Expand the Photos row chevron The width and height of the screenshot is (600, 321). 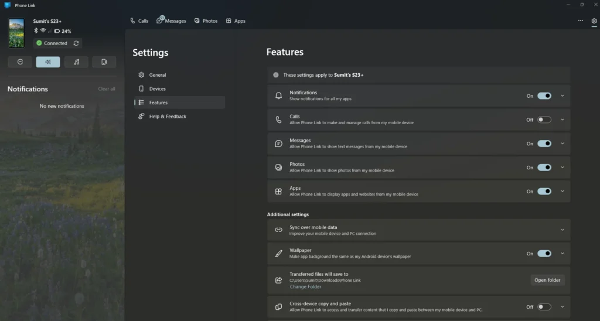pyautogui.click(x=562, y=168)
